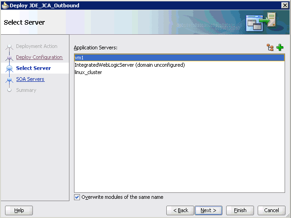291x218 pixels.
Task: Cancel the deployment wizard
Action: pos(271,210)
